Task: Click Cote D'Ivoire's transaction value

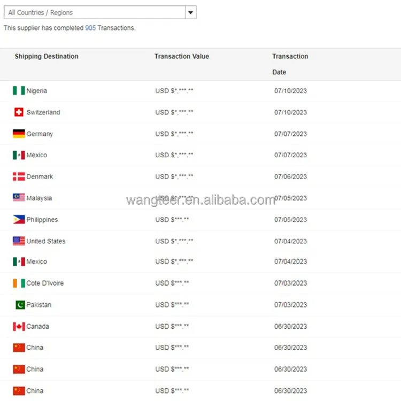Action: (x=172, y=283)
